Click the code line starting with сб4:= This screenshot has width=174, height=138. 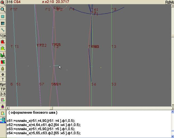[44, 133]
